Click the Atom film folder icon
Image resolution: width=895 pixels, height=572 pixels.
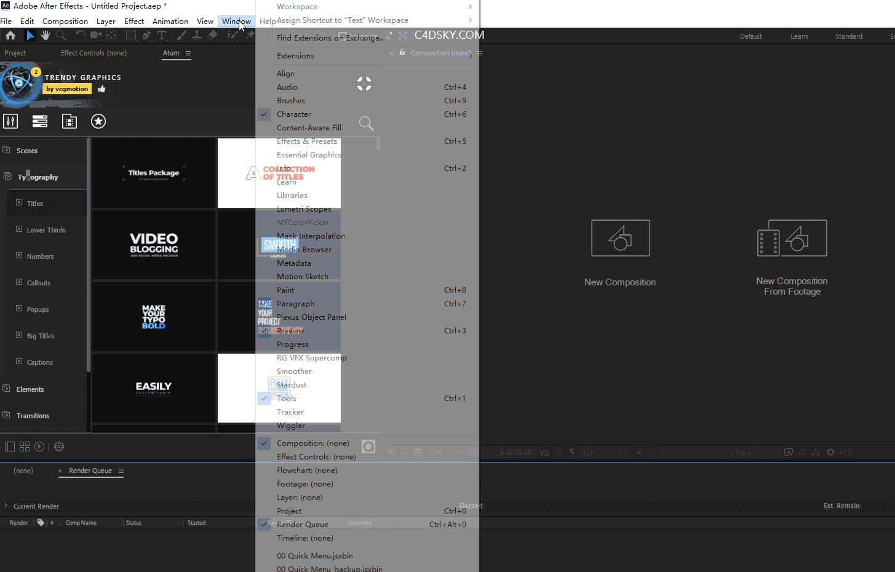coord(70,121)
